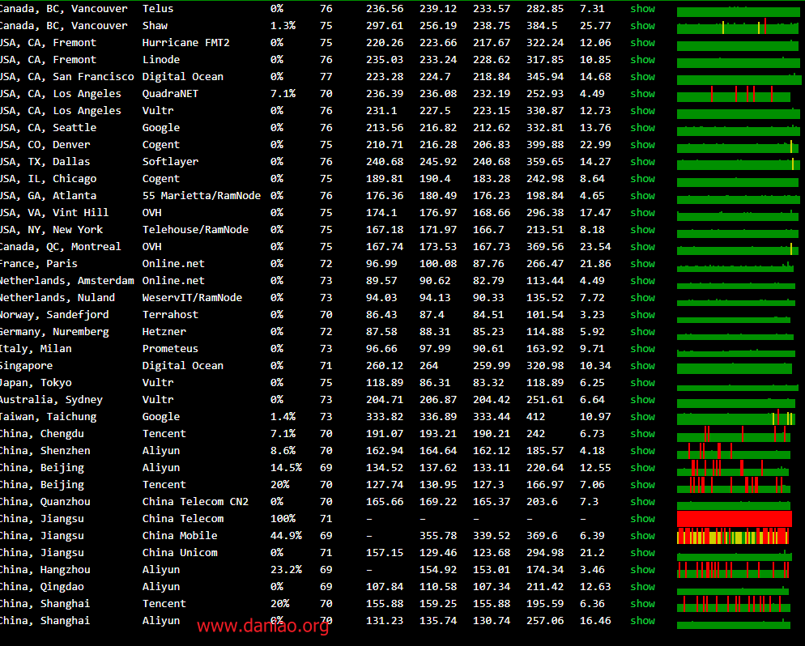Viewport: 805px width, 646px height.
Task: Click the 'China Telecom CN2' provider cell
Action: 195,501
